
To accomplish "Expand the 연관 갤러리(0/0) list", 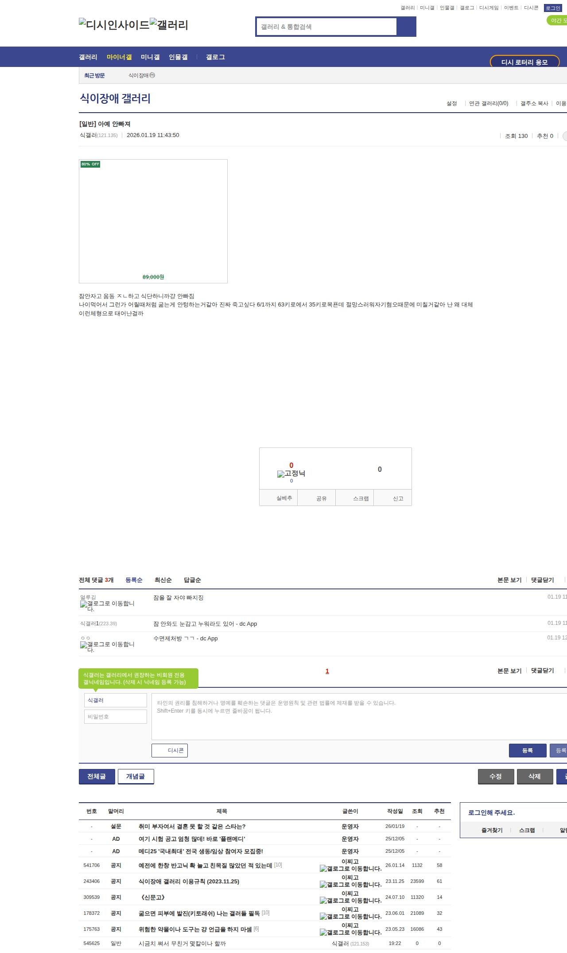I will pyautogui.click(x=489, y=103).
